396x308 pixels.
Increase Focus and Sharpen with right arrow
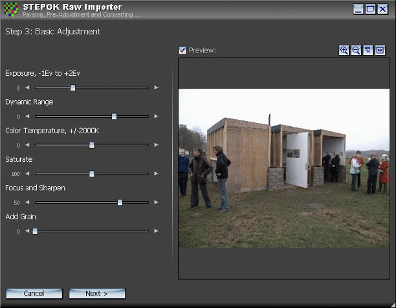(157, 203)
